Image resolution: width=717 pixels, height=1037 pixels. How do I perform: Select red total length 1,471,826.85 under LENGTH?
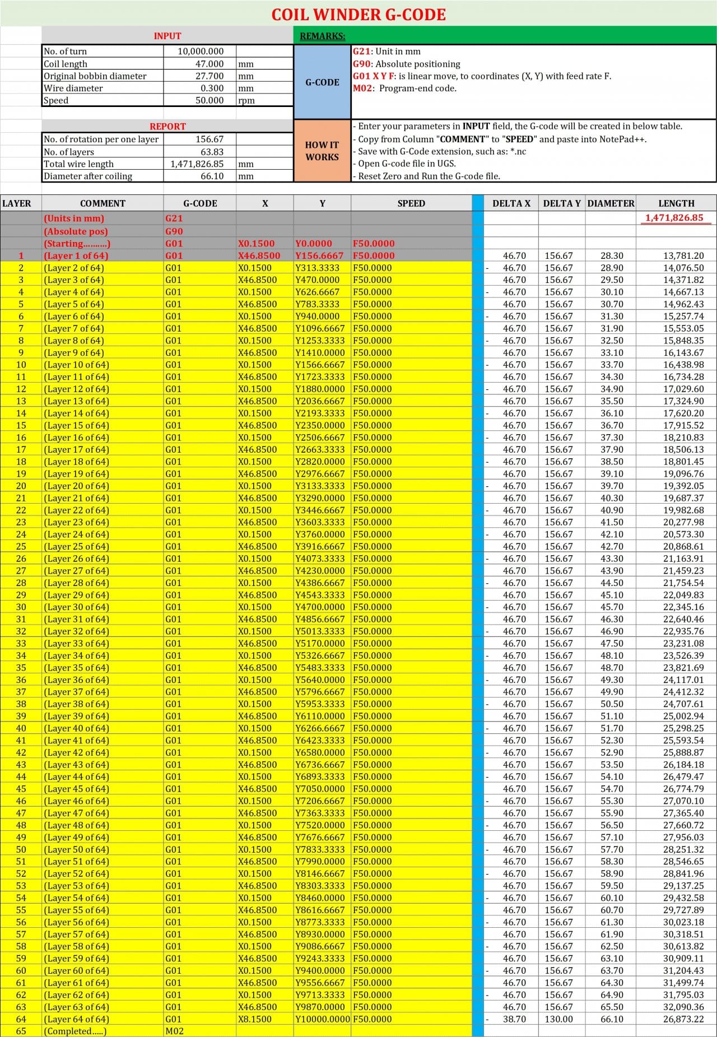[676, 218]
